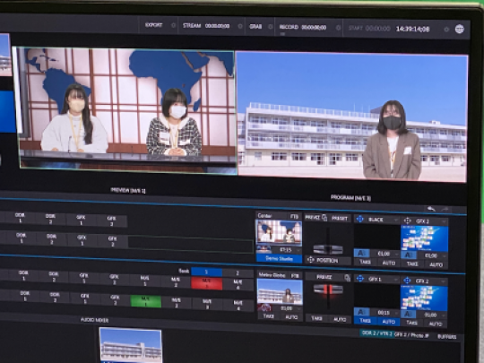484x363 pixels.
Task: Click the STREAM button
Action: pos(192,26)
